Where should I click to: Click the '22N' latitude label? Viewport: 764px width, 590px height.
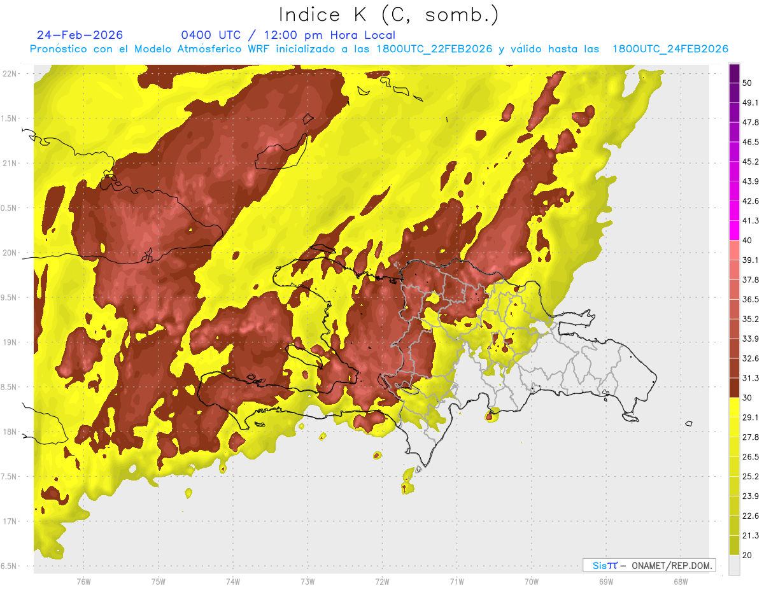tap(10, 74)
